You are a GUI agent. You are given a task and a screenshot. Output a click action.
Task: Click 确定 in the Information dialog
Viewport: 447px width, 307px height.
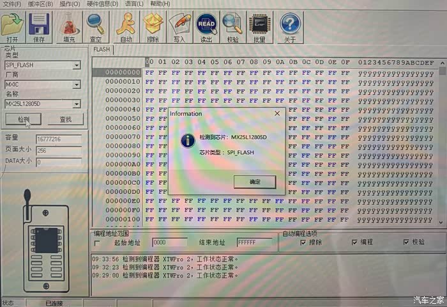[x=255, y=182]
